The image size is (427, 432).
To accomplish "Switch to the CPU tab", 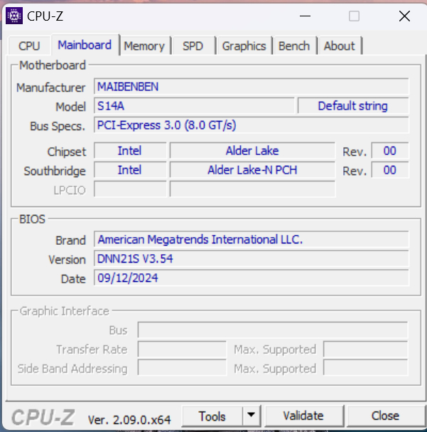I will point(29,46).
